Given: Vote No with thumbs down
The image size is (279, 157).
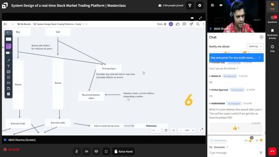Looking at the screenshot, I should 259,140.
